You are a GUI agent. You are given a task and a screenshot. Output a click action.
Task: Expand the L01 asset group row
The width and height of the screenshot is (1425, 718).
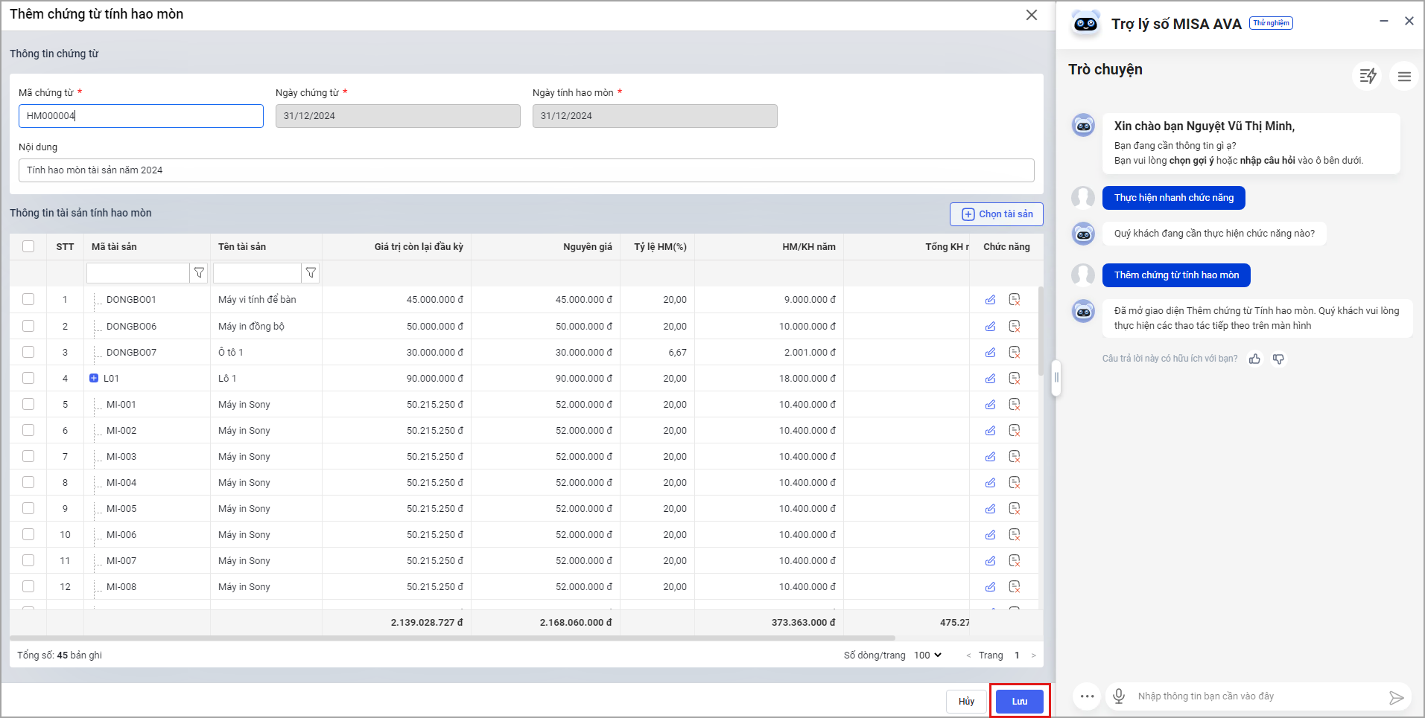coord(94,378)
